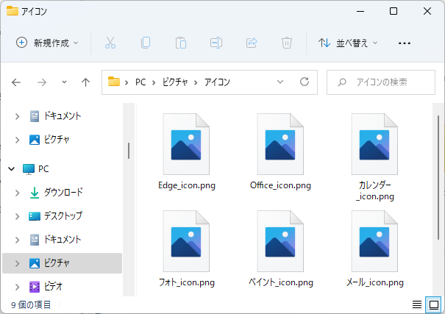The width and height of the screenshot is (445, 314).
Task: Select the Edge_icon.png file
Action: click(x=186, y=151)
